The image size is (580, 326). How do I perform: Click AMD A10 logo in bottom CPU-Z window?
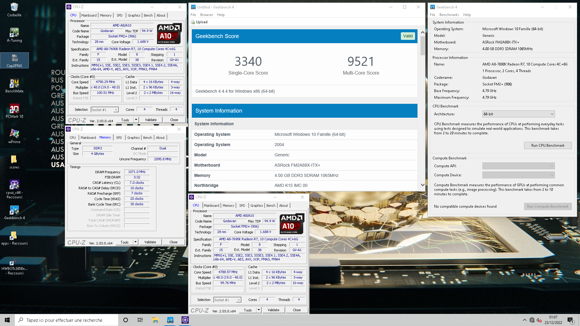point(292,224)
